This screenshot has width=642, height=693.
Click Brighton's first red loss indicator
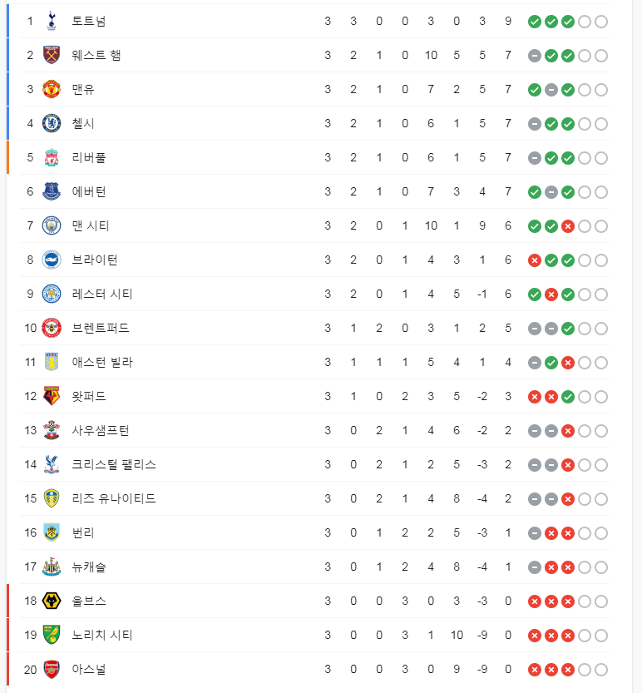click(535, 260)
